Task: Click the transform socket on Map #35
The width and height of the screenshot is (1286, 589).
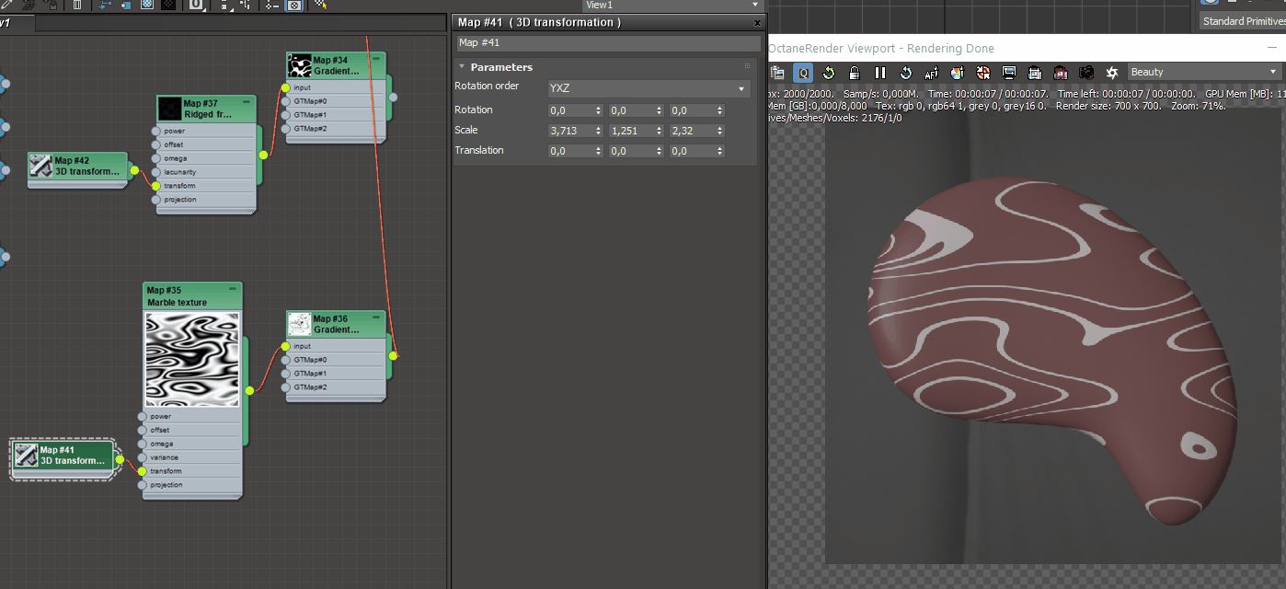Action: 142,471
